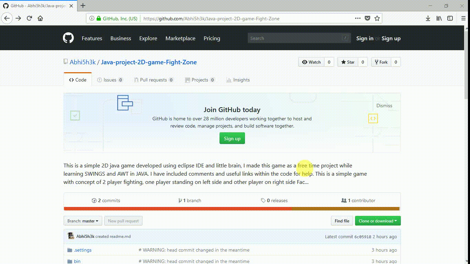Click the Firefox Home icon
The height and width of the screenshot is (264, 470).
click(40, 19)
